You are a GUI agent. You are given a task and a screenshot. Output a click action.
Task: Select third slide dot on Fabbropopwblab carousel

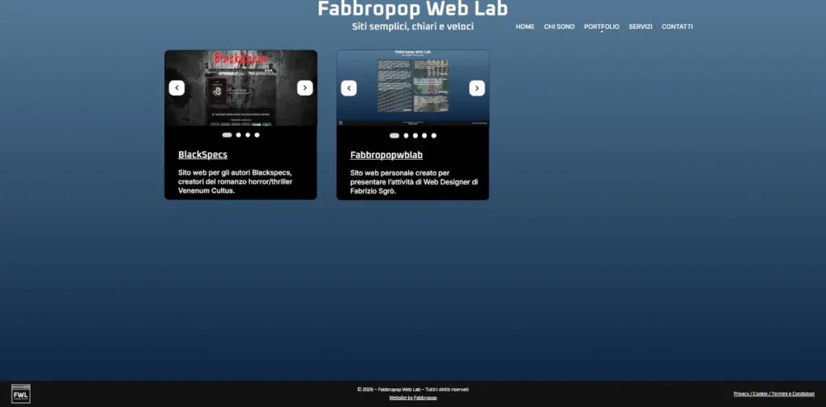415,135
